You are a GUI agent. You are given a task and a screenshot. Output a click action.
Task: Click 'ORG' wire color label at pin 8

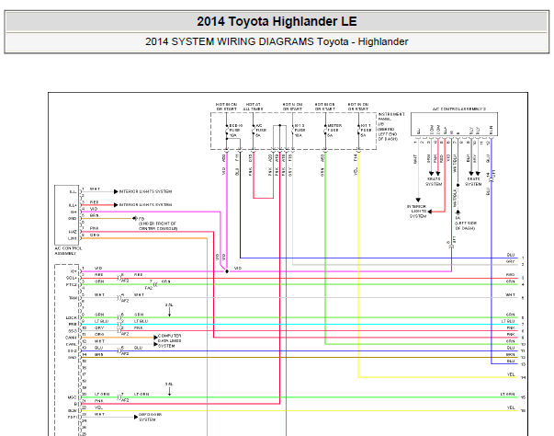coord(95,235)
